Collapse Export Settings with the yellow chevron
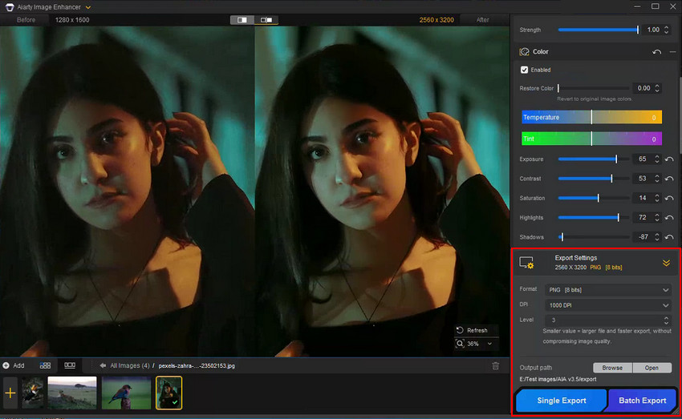Image resolution: width=682 pixels, height=419 pixels. pyautogui.click(x=665, y=263)
